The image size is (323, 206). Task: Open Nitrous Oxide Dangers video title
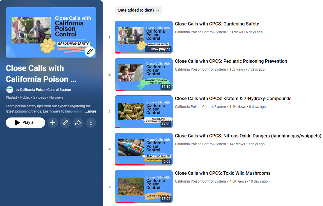coord(248,136)
